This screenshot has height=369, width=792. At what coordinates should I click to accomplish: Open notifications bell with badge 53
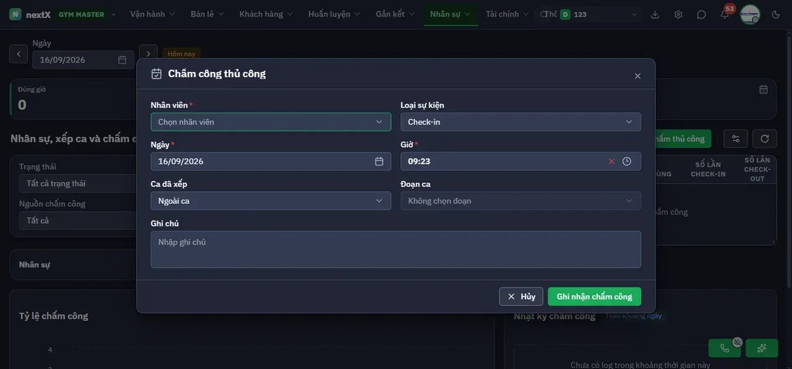725,14
